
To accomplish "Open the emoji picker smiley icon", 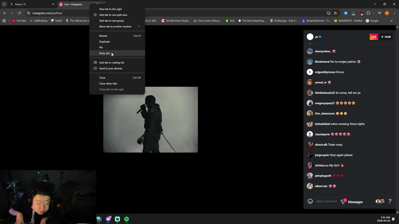I will tap(310, 201).
